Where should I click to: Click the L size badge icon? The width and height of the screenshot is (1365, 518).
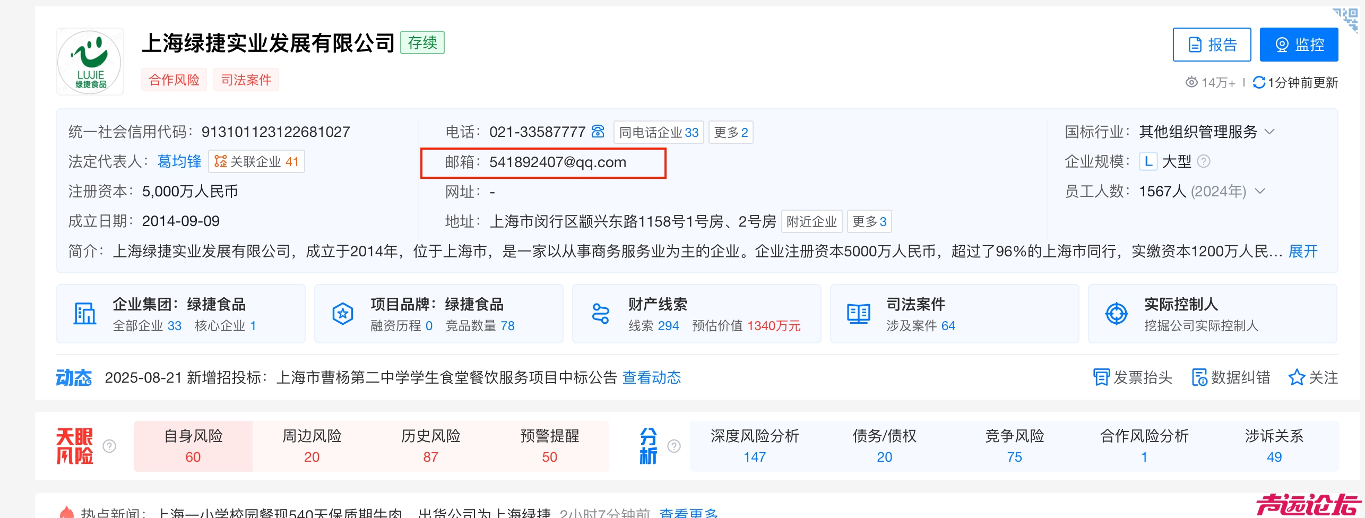click(1148, 161)
